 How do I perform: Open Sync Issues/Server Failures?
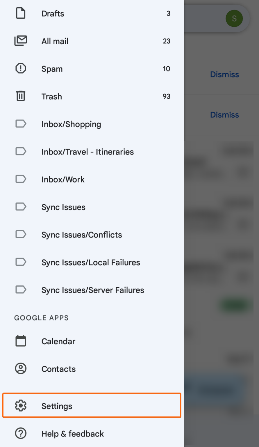pyautogui.click(x=92, y=290)
